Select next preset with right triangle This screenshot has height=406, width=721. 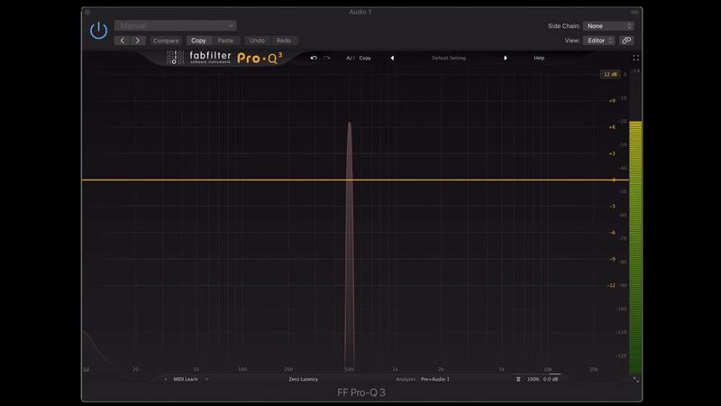click(506, 58)
